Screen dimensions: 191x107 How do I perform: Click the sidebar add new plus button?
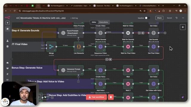(7, 23)
